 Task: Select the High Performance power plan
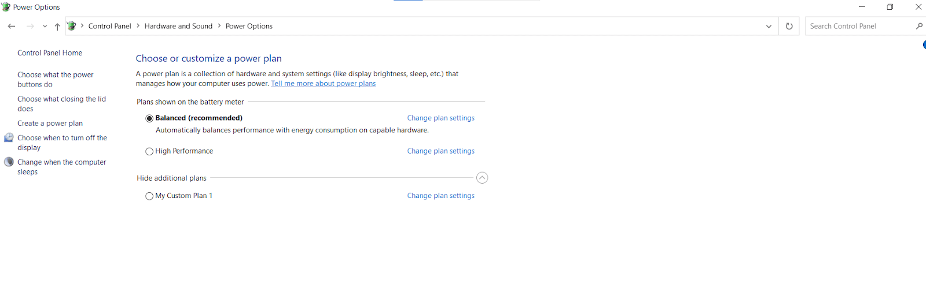tap(149, 151)
